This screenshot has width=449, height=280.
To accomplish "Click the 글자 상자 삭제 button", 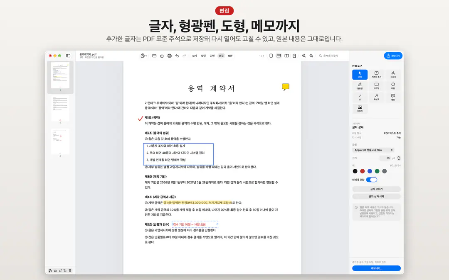I will point(376,197).
